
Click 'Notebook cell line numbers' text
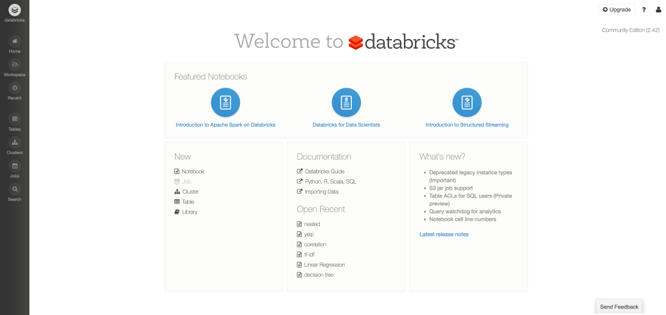pos(462,219)
